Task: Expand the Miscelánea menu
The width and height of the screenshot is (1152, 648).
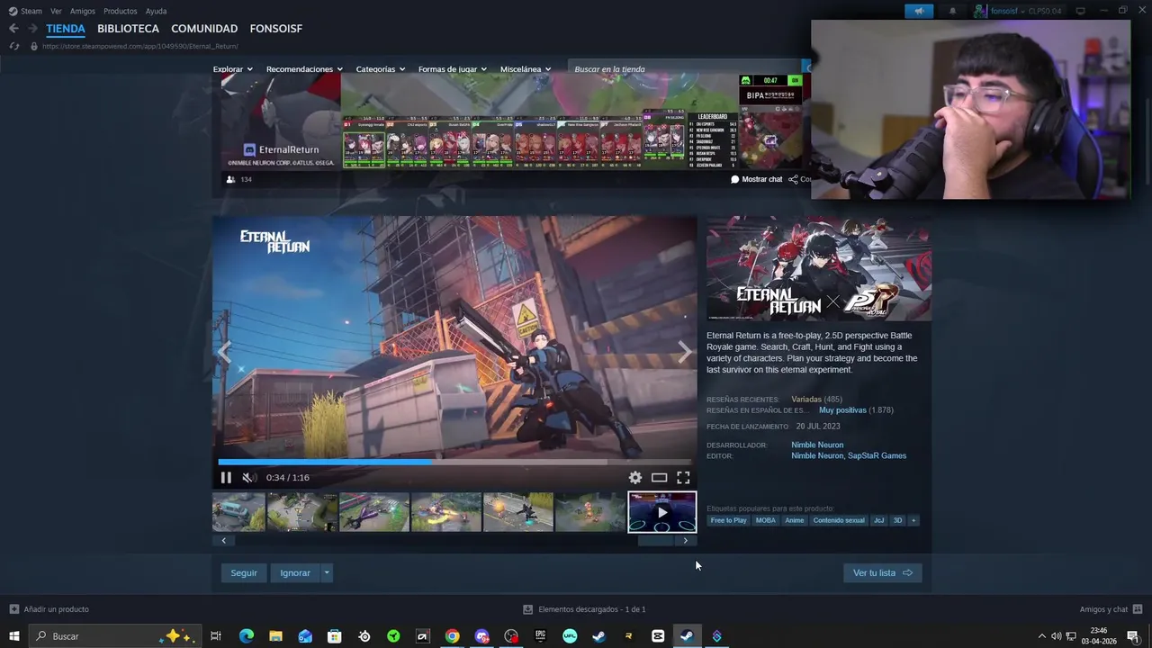Action: [x=525, y=69]
